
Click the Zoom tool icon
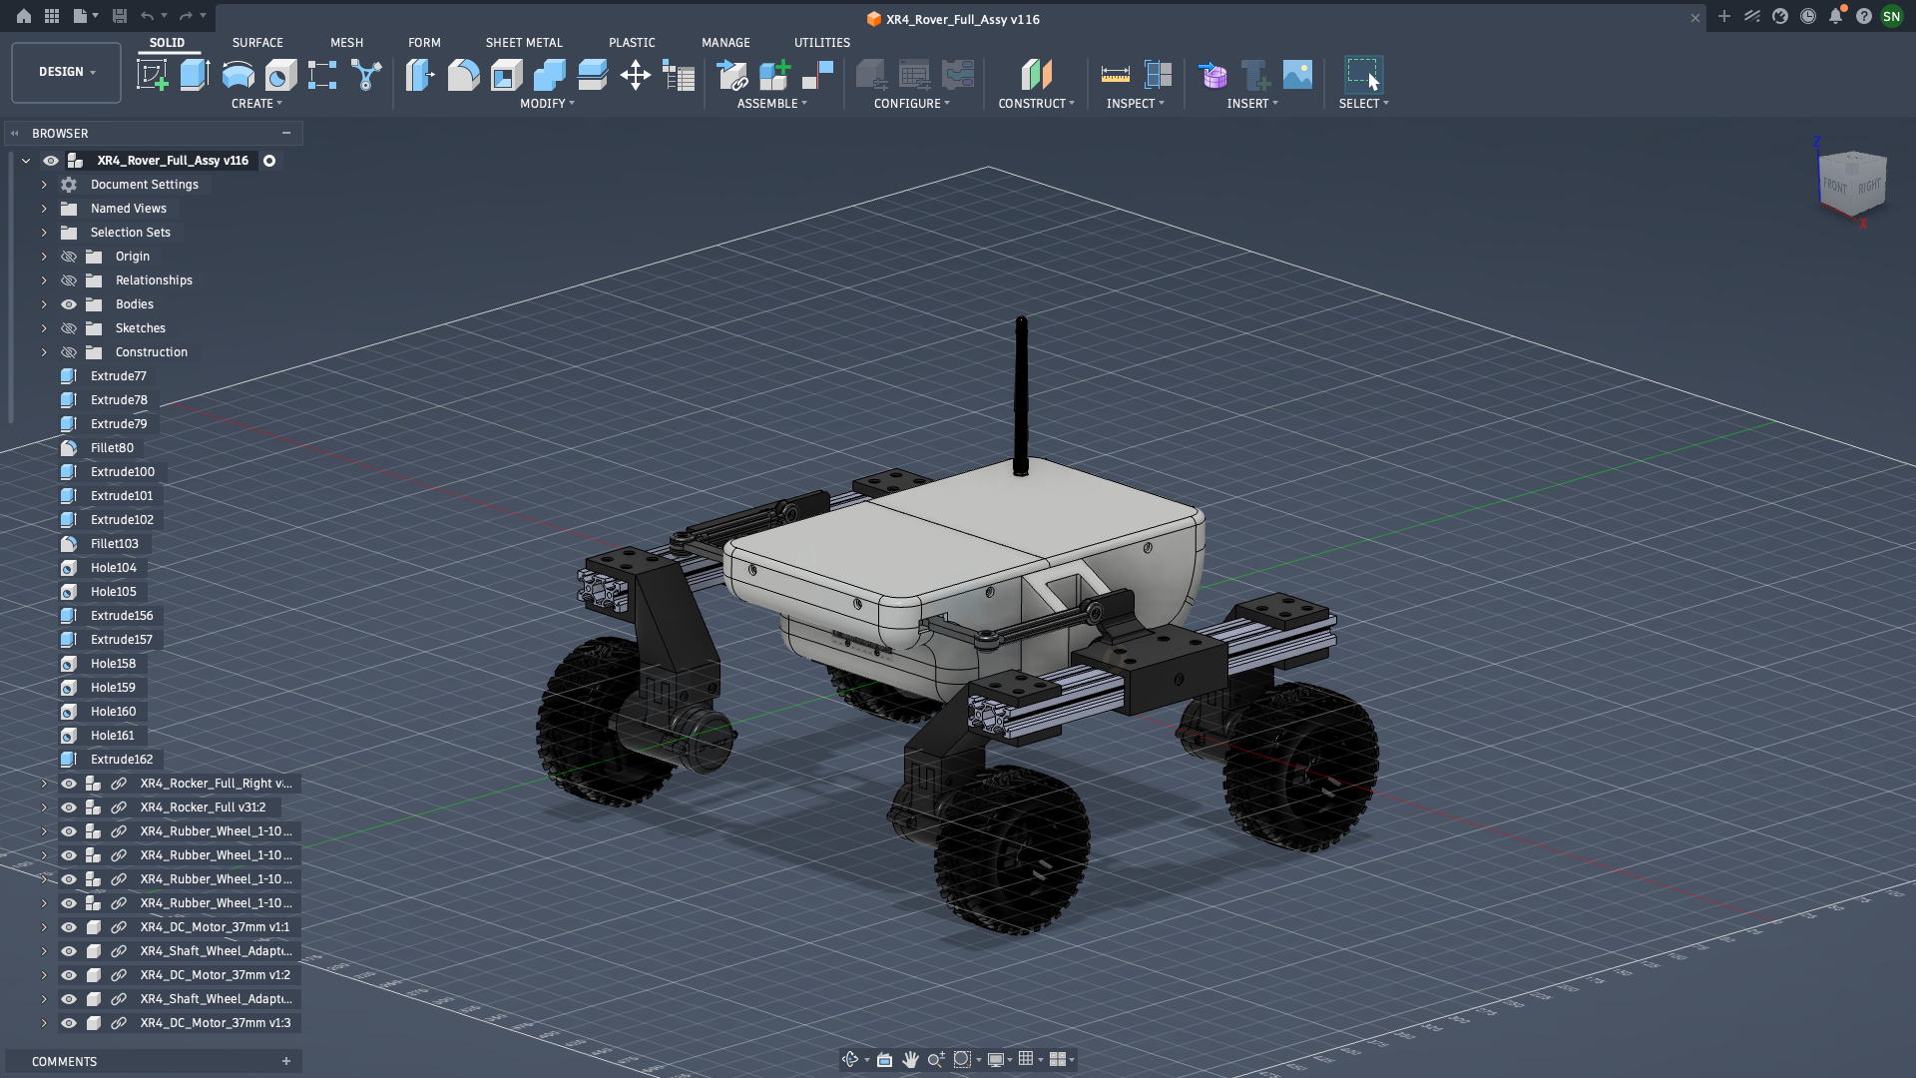click(x=936, y=1059)
